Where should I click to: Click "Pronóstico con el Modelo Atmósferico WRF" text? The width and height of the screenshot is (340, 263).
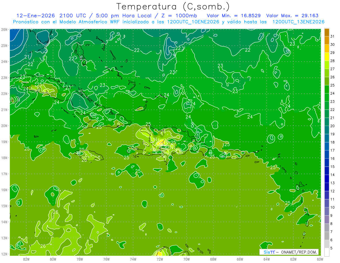coord(67,22)
